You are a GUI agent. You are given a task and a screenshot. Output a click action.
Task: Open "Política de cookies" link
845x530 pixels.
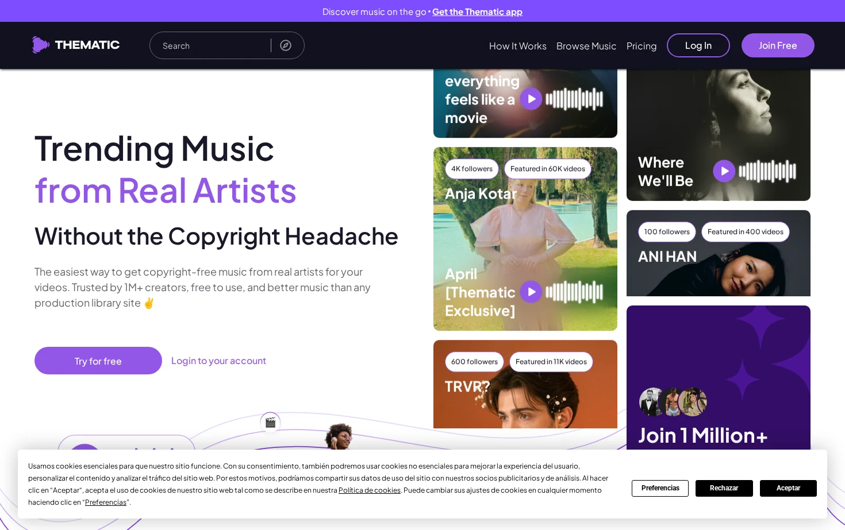(370, 490)
